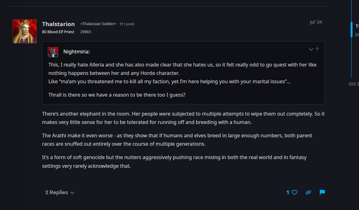359x210 pixels.
Task: Expand the 2 Replies list
Action: [x=60, y=193]
